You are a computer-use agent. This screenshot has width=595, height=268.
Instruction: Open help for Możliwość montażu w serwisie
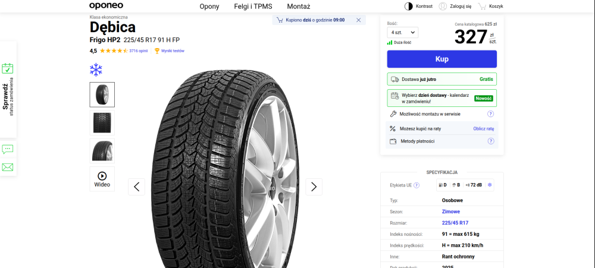pos(490,113)
